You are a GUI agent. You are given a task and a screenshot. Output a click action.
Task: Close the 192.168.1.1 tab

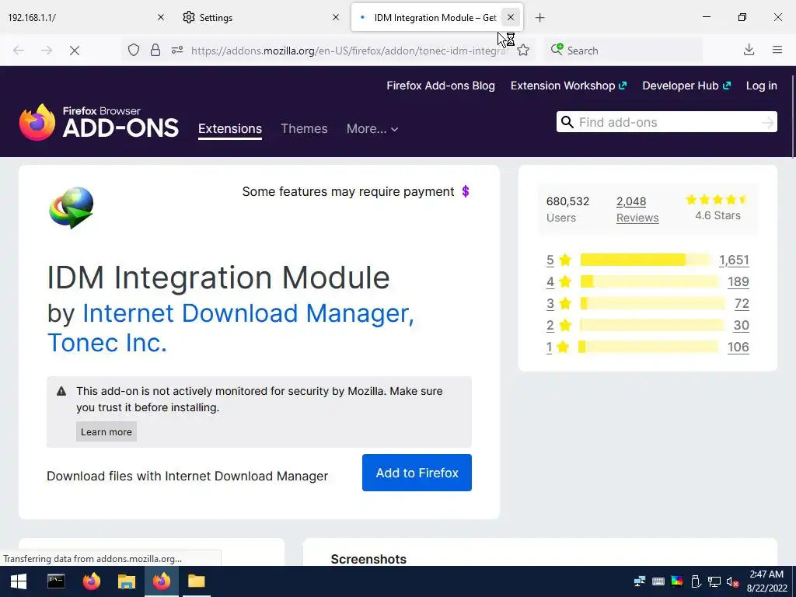161,17
